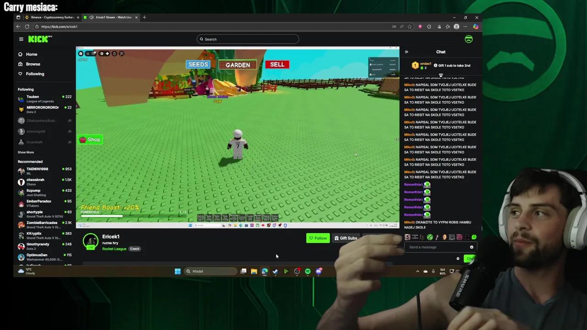Open itzpump Just Chatting channel

tap(44, 192)
